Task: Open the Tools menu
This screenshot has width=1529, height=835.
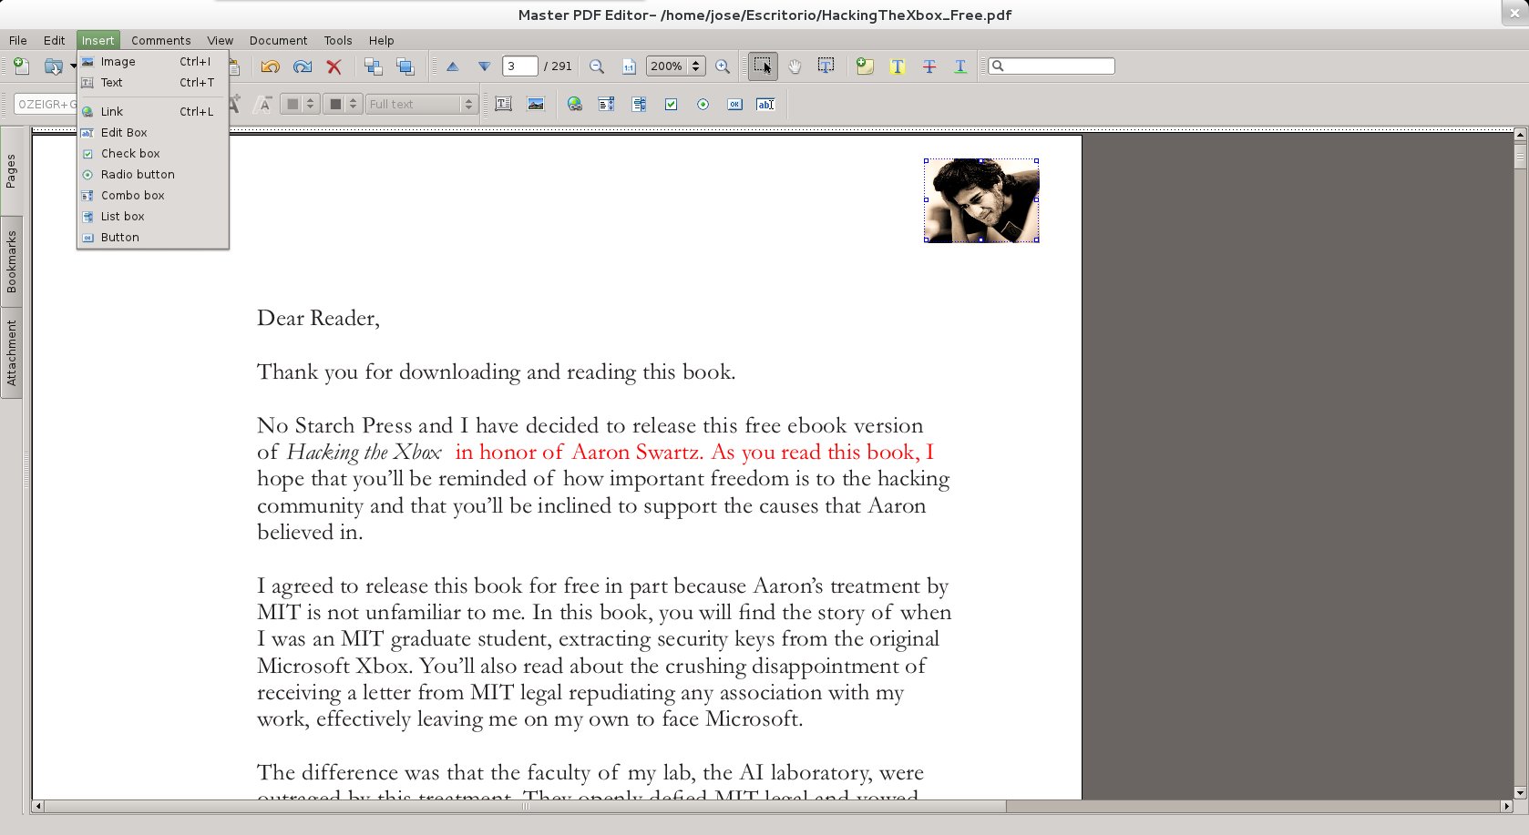Action: click(x=338, y=40)
